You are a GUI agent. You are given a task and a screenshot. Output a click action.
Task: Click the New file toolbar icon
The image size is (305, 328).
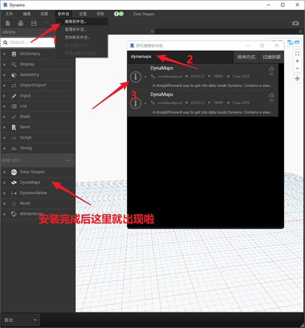pyautogui.click(x=8, y=23)
